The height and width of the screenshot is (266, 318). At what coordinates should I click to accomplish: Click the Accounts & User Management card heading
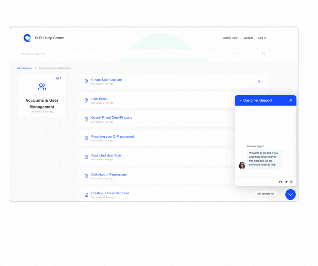tap(42, 104)
